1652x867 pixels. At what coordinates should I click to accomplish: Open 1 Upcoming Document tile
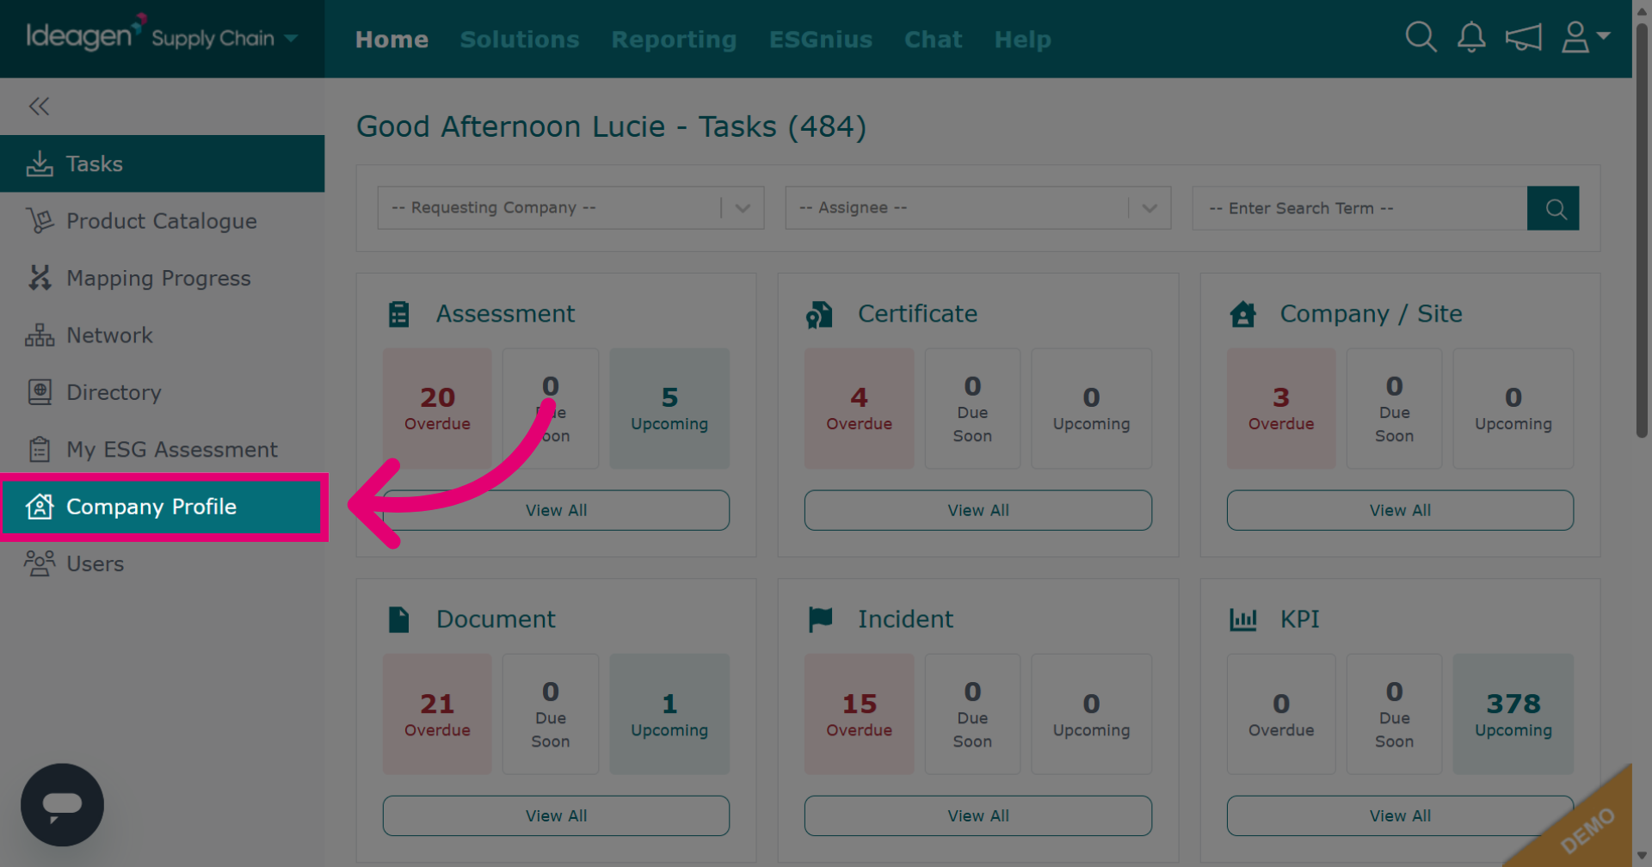coord(669,714)
